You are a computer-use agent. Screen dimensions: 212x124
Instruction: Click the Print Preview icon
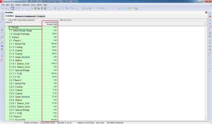tap(6, 9)
